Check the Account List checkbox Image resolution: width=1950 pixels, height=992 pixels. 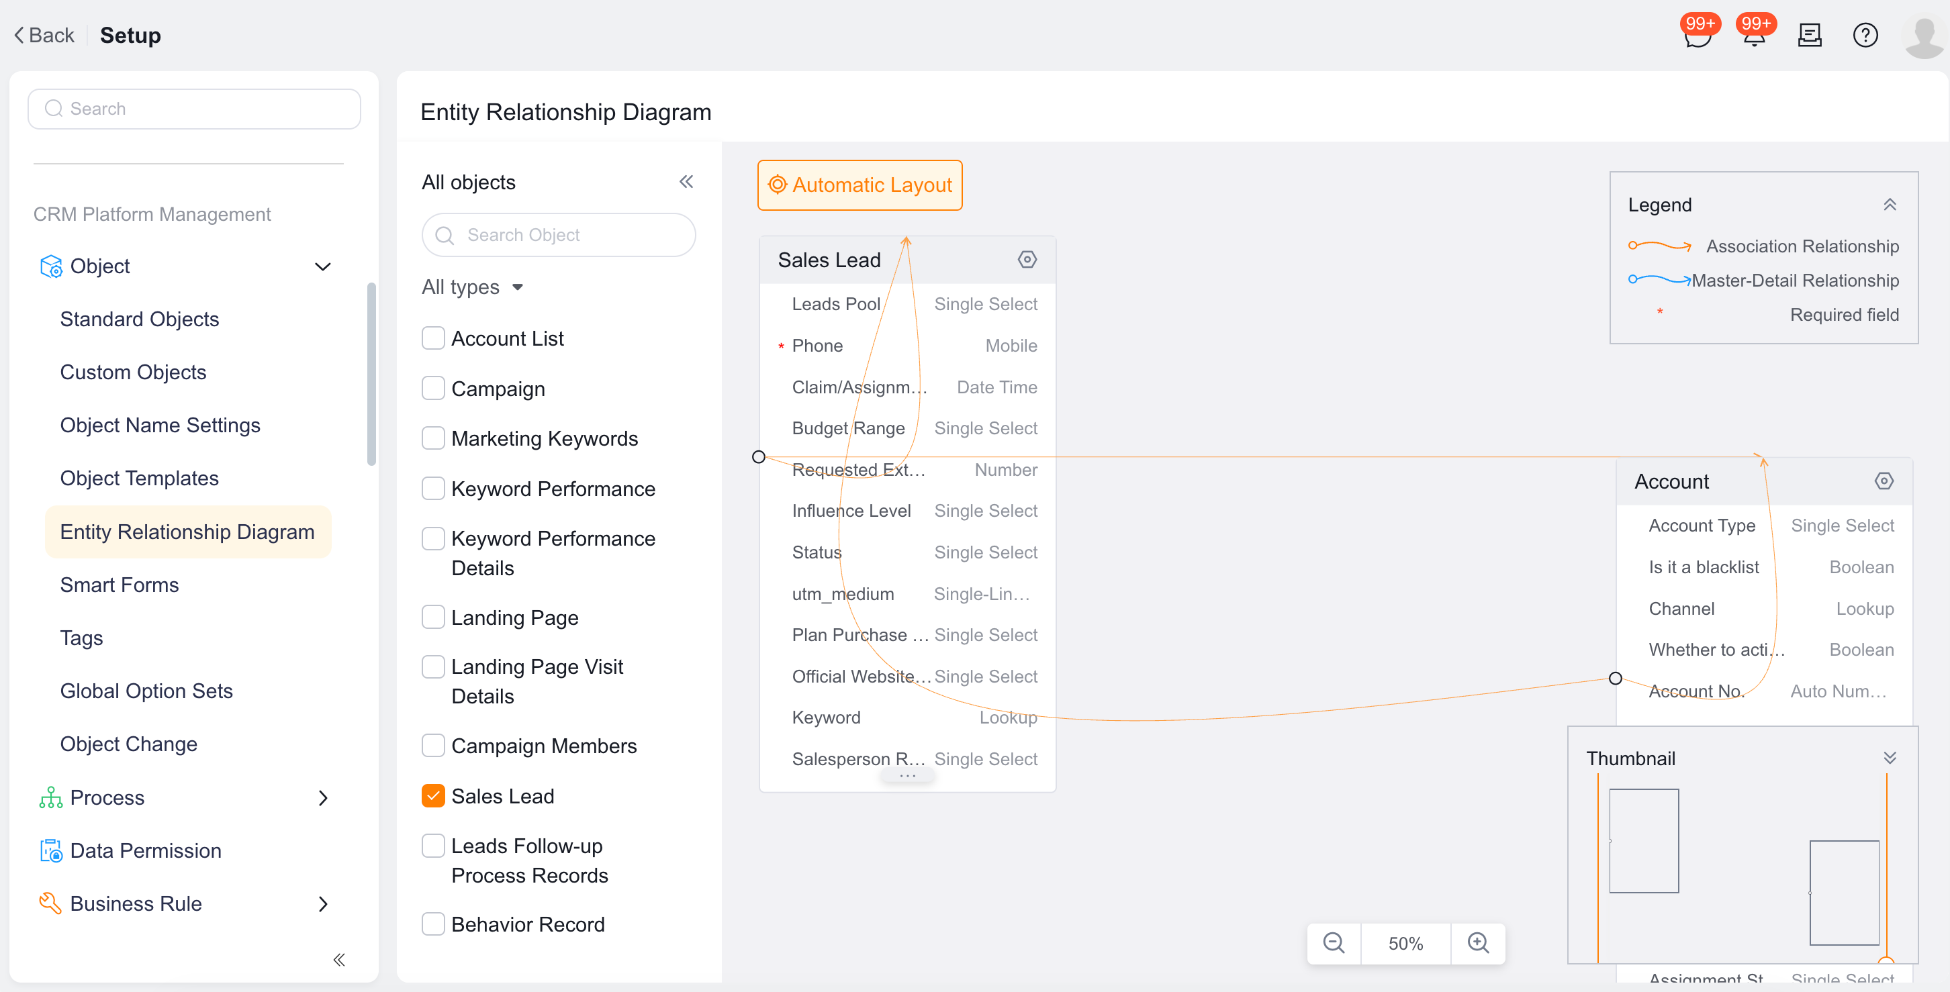pyautogui.click(x=433, y=338)
